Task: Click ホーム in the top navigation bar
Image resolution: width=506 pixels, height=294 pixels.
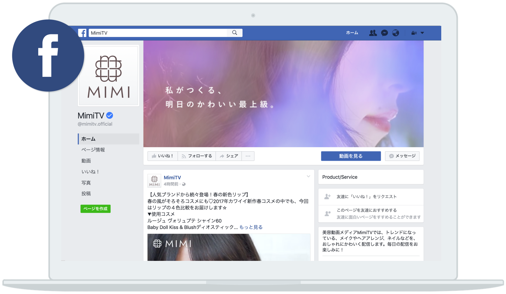Action: [x=352, y=33]
